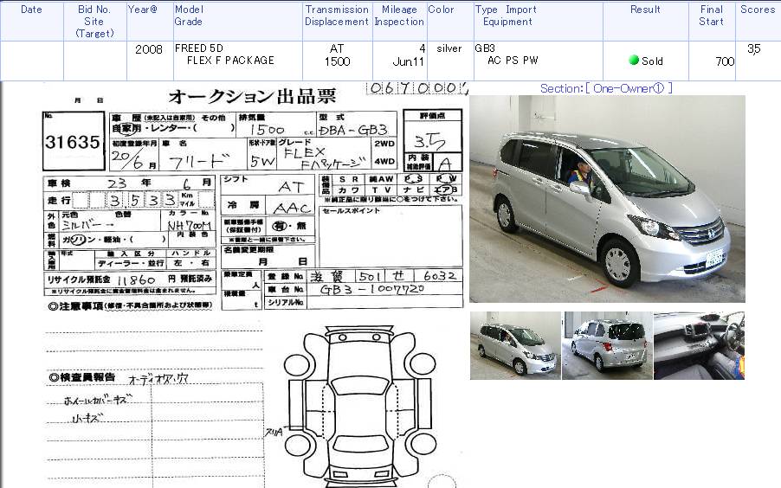Screen dimensions: 781x488
Task: Click the Transmission Displacement column header
Action: click(x=337, y=16)
